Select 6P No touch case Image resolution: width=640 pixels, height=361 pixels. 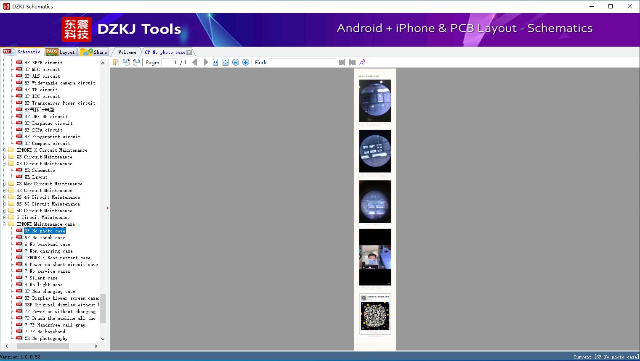pos(45,237)
